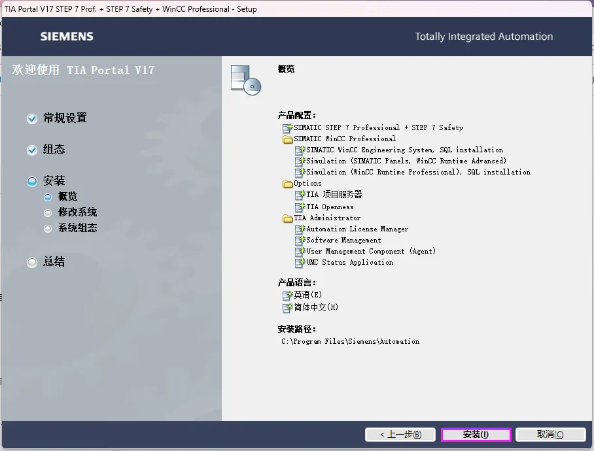The image size is (594, 451).
Task: Click the 组态 step label
Action: coord(54,149)
